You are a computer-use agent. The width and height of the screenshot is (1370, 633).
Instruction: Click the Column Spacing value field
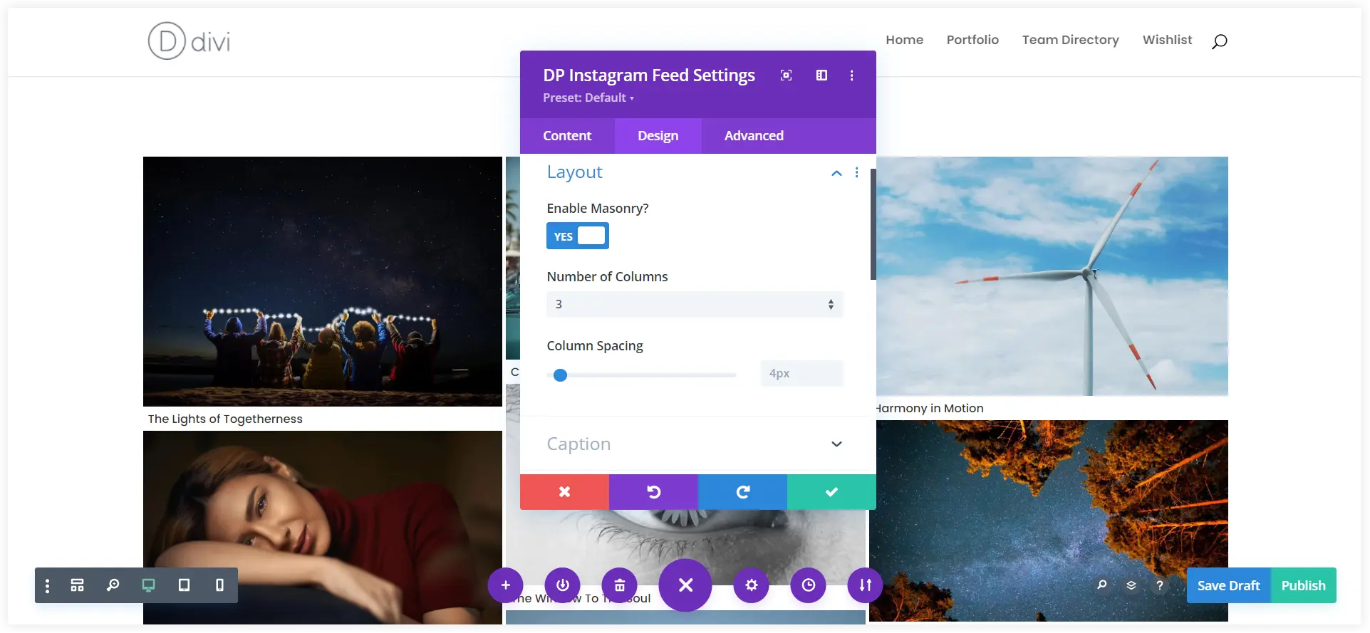[x=801, y=373]
